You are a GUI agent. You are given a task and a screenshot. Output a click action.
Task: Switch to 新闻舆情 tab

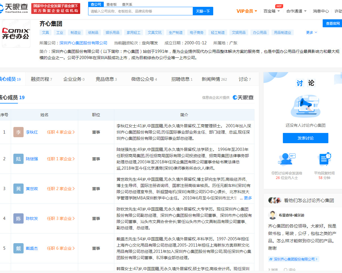[214, 79]
